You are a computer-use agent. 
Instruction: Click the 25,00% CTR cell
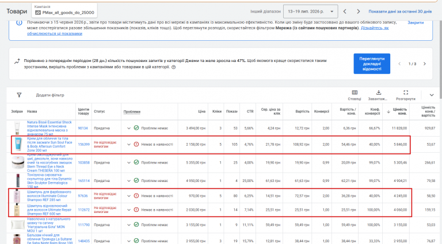[248, 181]
